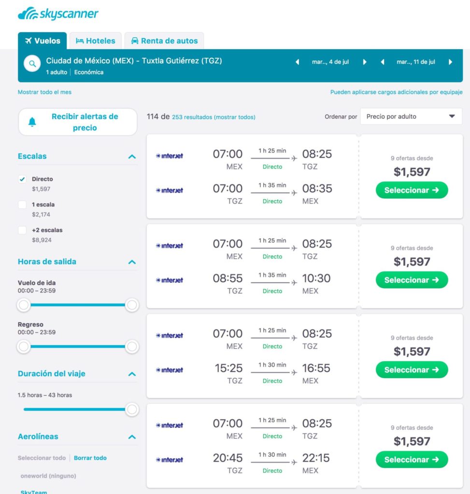Click the Interjet logo of first flight

coord(170,156)
